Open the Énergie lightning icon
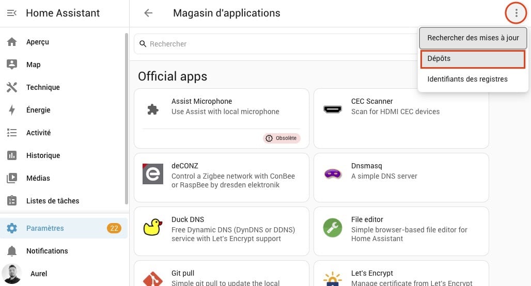The image size is (531, 286). tap(12, 110)
